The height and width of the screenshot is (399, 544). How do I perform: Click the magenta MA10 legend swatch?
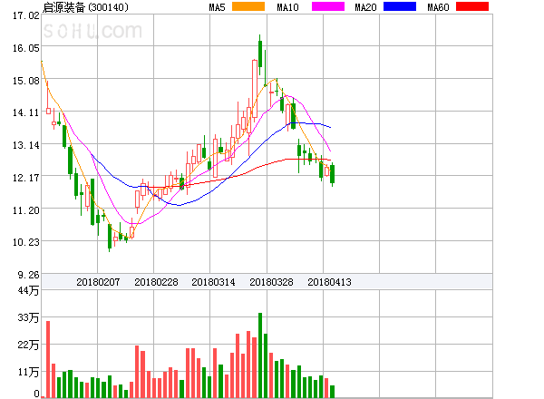pos(328,6)
